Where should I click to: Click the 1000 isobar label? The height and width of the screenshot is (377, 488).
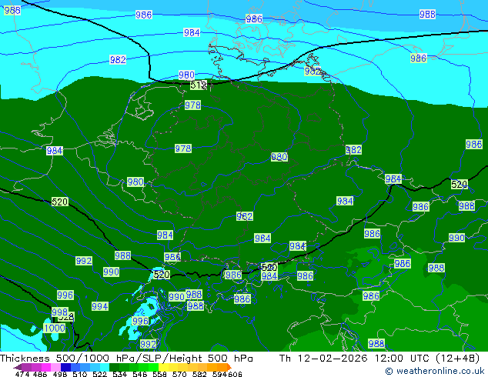click(54, 329)
